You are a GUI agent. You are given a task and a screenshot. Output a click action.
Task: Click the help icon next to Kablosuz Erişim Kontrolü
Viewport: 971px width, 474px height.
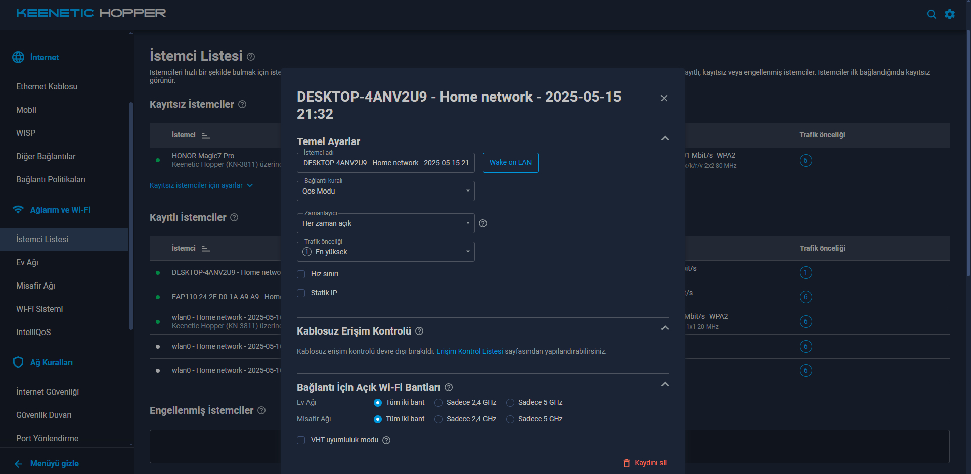(x=419, y=331)
